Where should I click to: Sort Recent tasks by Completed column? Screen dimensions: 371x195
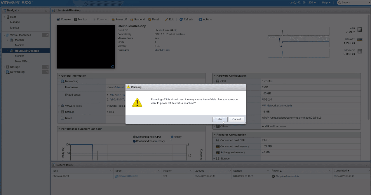click(x=351, y=171)
